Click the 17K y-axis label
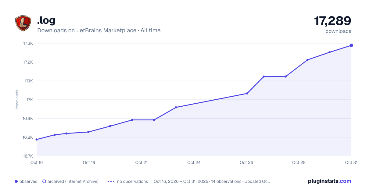366x192 pixels. (x=30, y=100)
